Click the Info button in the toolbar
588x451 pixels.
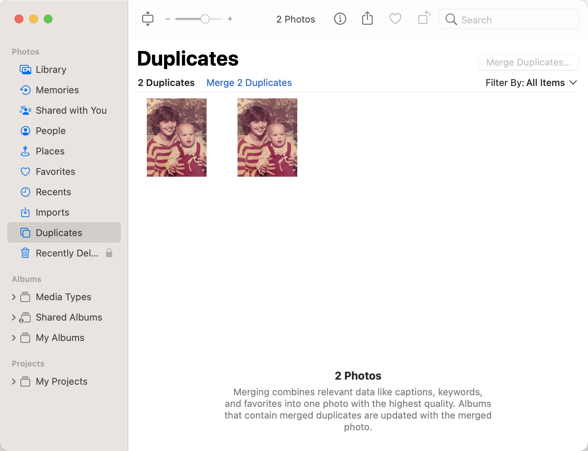pos(340,19)
